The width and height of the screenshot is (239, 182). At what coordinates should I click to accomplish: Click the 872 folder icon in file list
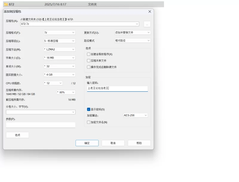[x=6, y=4]
